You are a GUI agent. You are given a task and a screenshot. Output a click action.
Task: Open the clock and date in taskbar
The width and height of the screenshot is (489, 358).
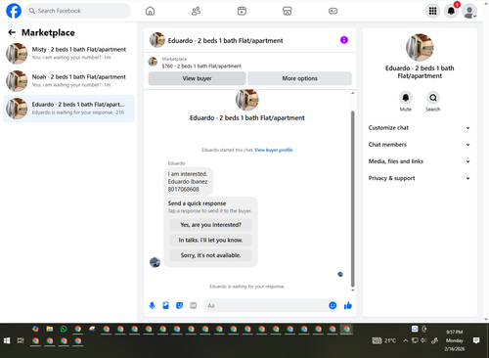(455, 340)
